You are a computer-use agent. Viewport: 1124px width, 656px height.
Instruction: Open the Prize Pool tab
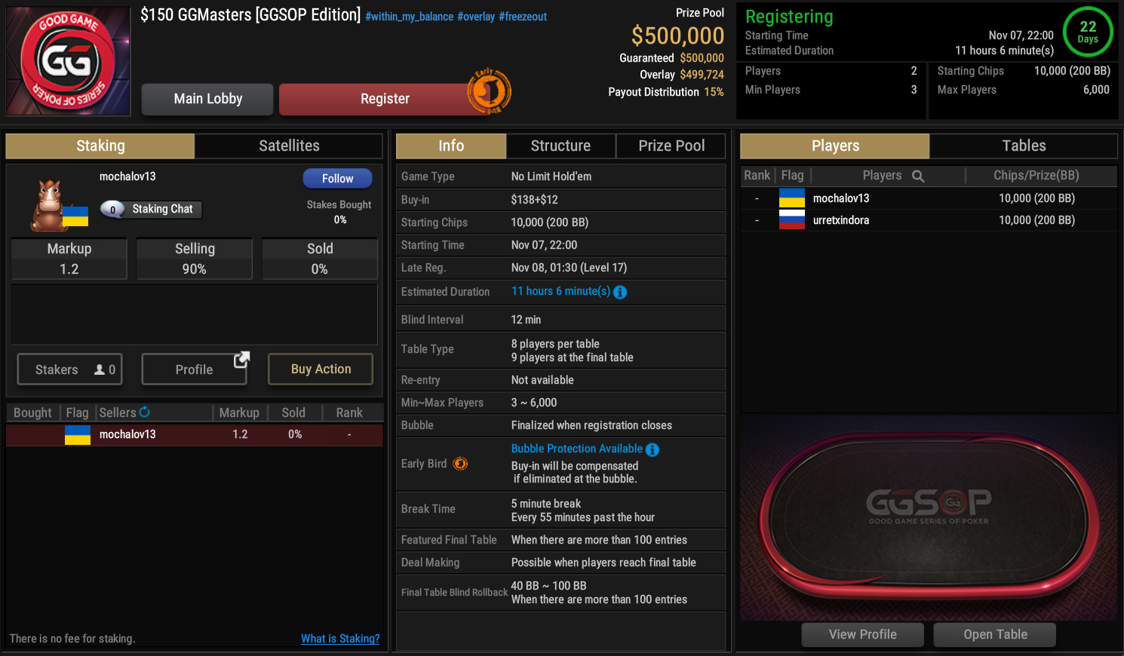point(671,146)
